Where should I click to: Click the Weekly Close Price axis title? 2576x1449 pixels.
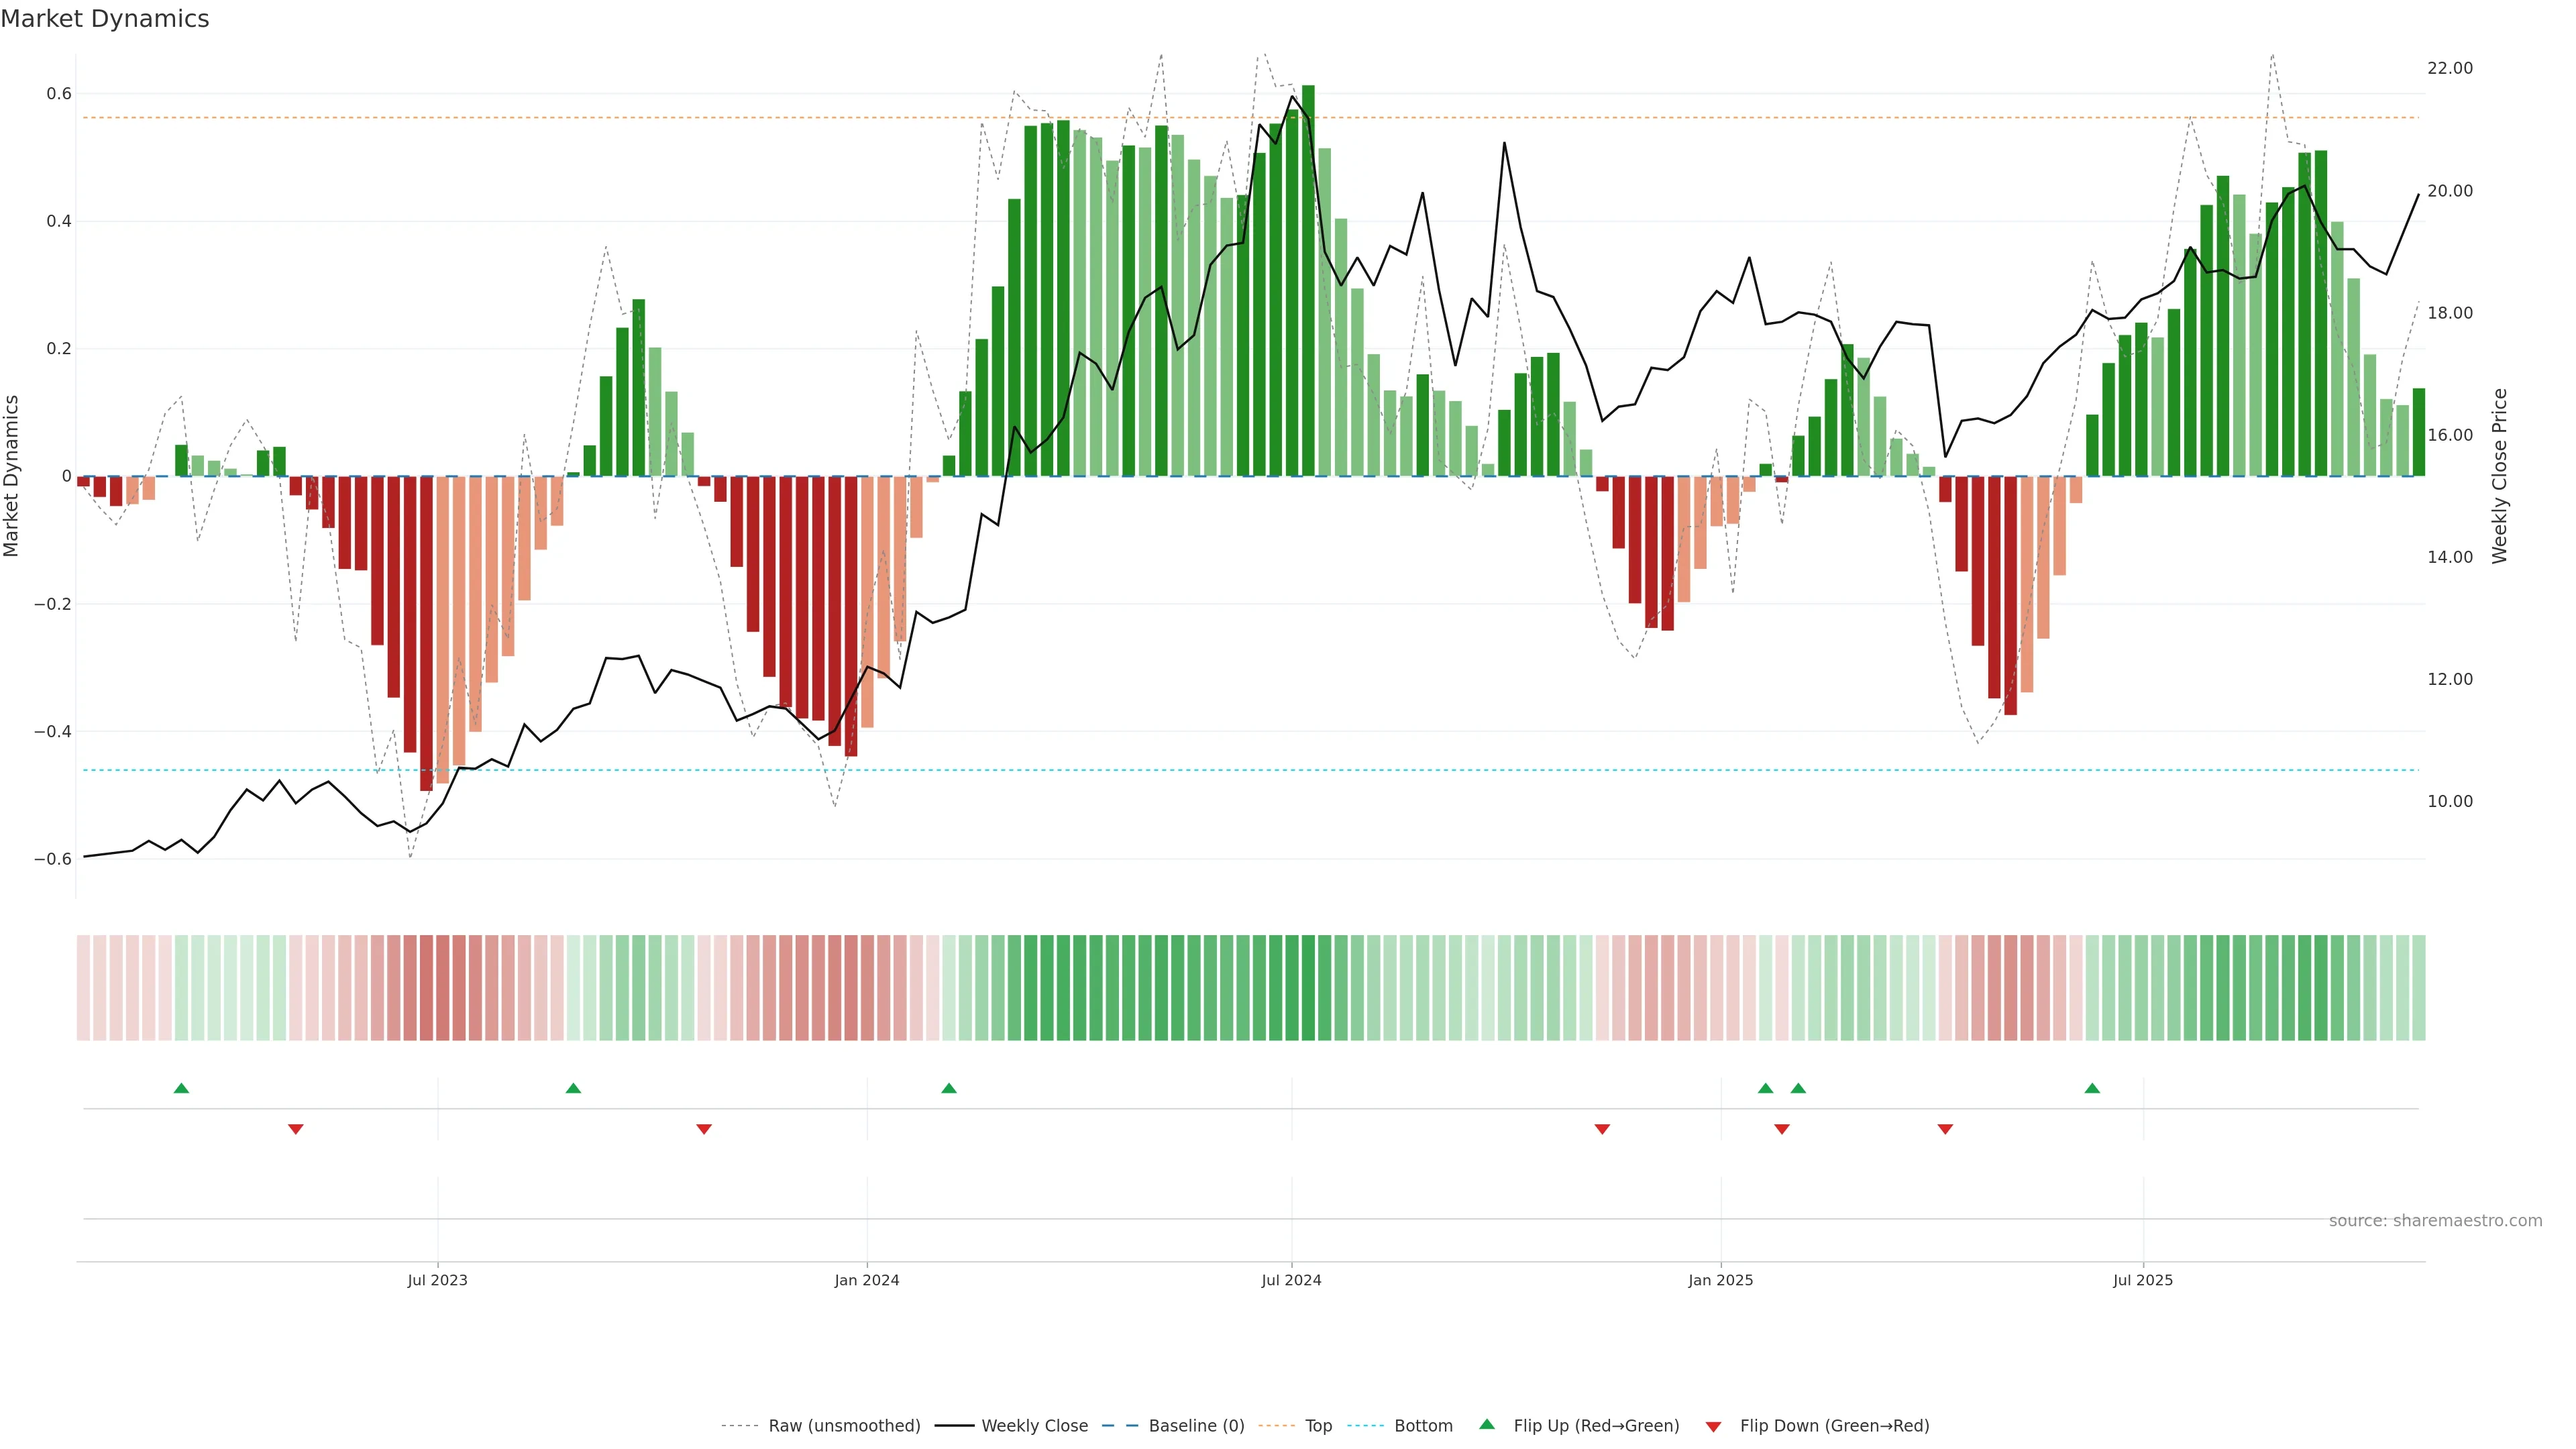[2499, 476]
